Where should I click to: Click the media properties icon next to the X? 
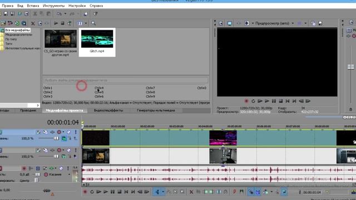click(40, 23)
